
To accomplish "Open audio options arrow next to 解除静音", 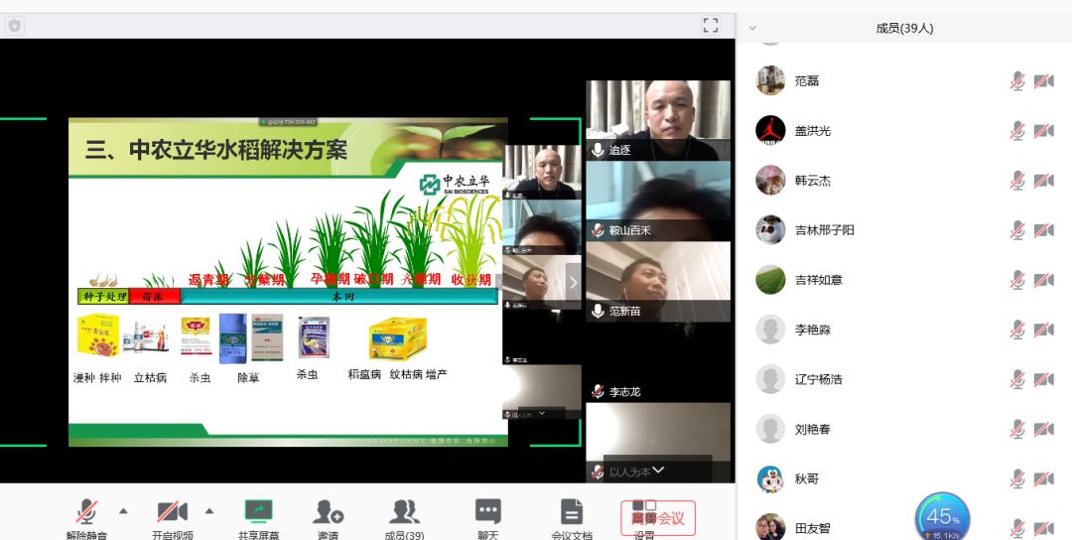I will (x=123, y=510).
